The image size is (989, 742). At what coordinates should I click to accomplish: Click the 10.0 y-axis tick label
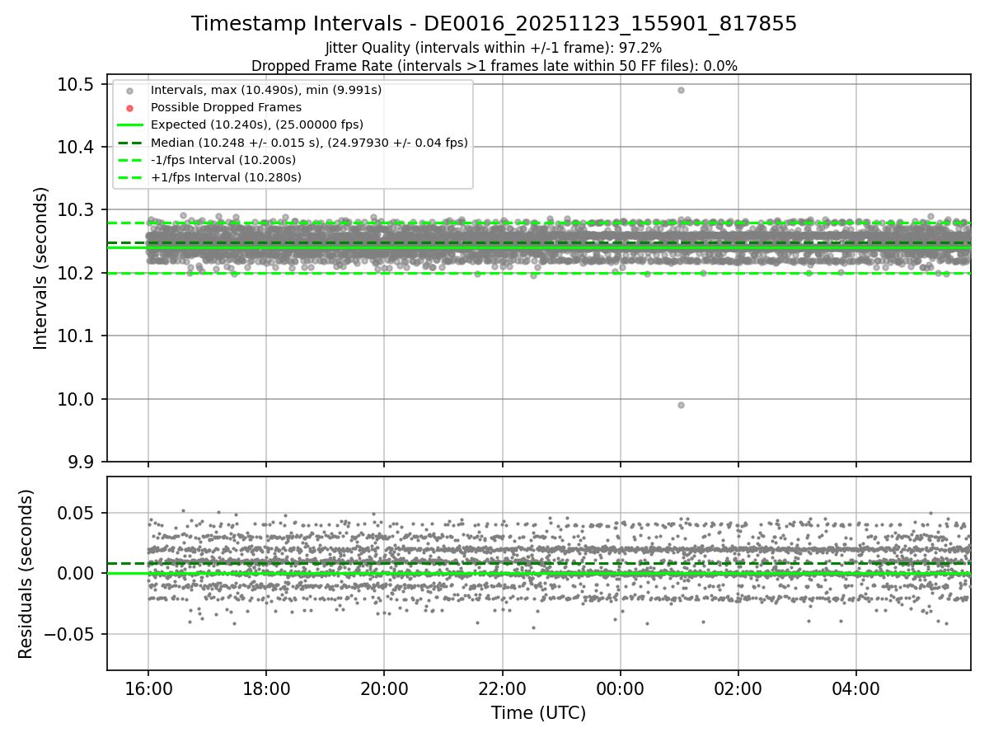(x=77, y=399)
